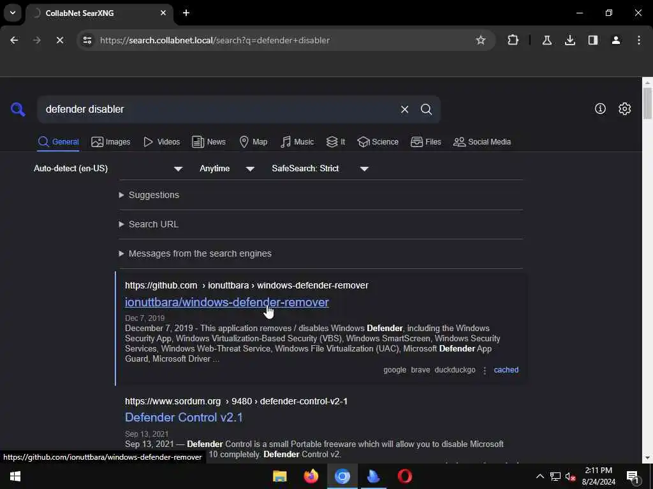Click the browser address bar URL
Screen dimensions: 653x489
coord(215,40)
